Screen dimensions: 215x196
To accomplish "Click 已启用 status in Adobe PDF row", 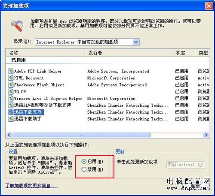I will (182, 71).
